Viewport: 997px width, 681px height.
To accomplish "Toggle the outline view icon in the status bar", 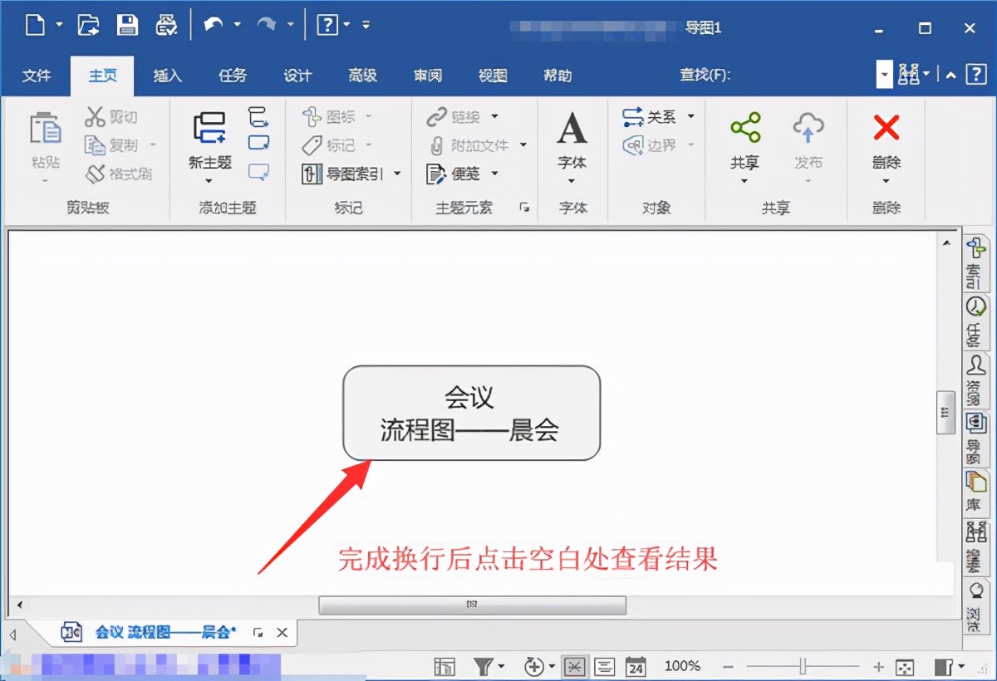I will click(605, 666).
